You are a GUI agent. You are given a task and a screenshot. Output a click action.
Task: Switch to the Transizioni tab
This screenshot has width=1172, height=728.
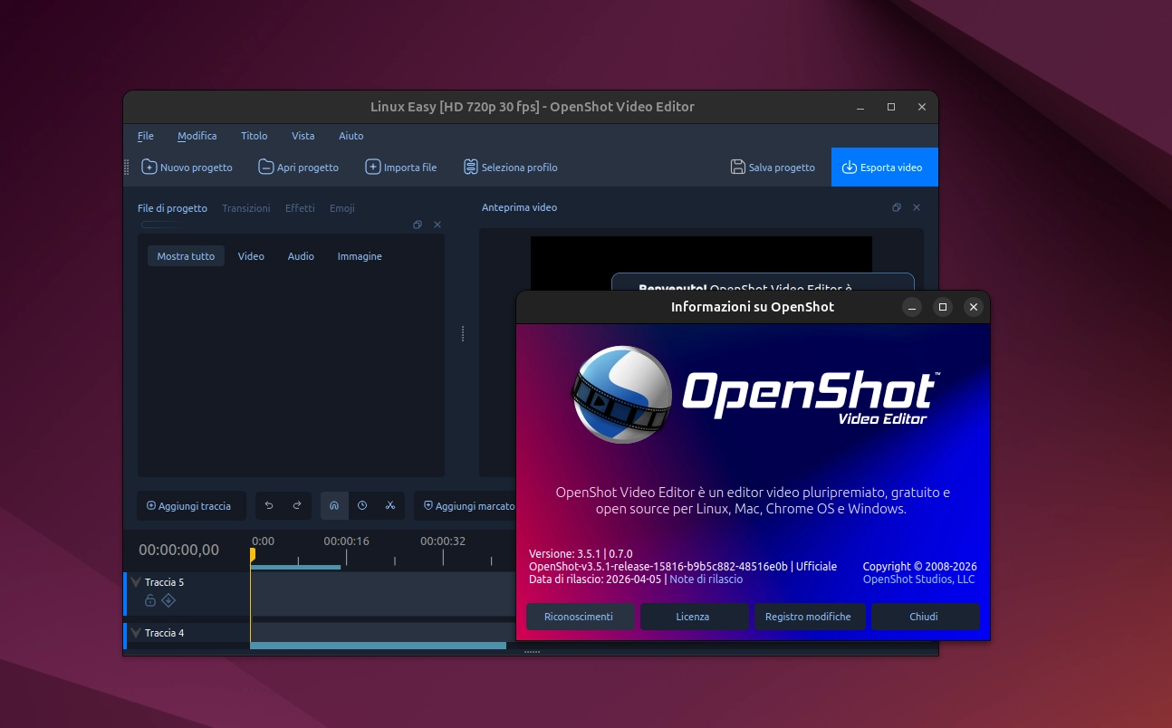coord(245,208)
